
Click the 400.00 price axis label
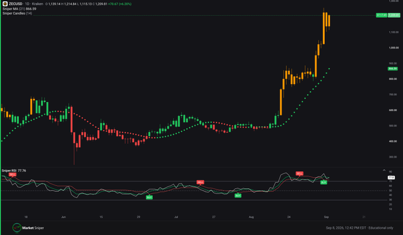393,141
